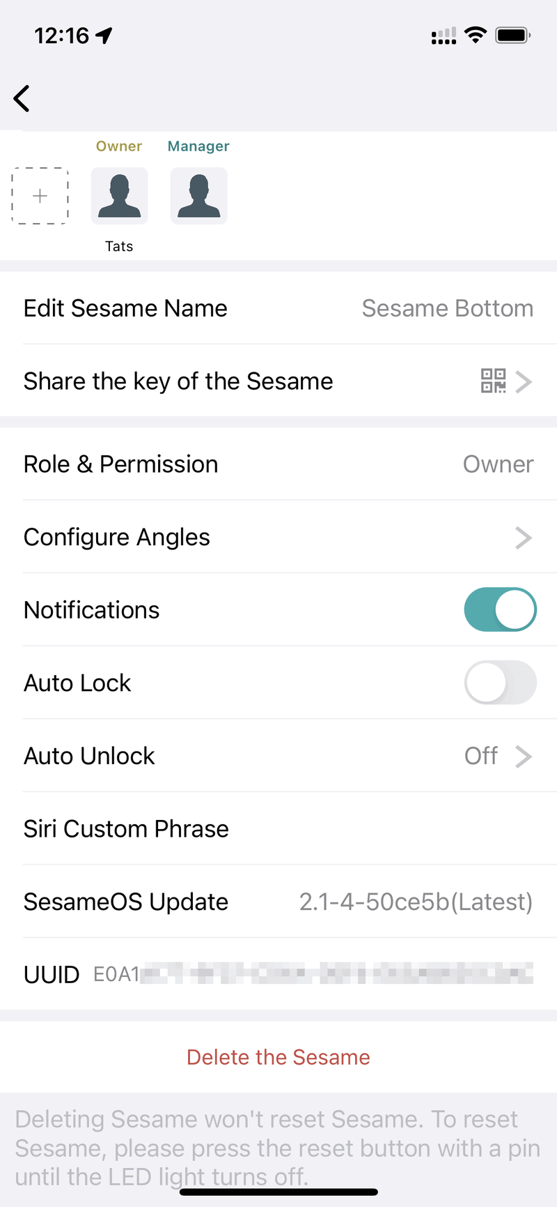
Task: Tap chevron next to Share the key
Action: [x=524, y=381]
